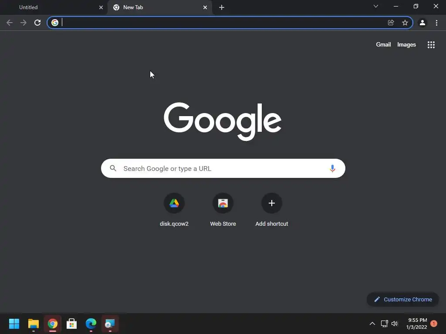Share this page via the share icon
Screen dimensions: 446x334
pos(391,23)
